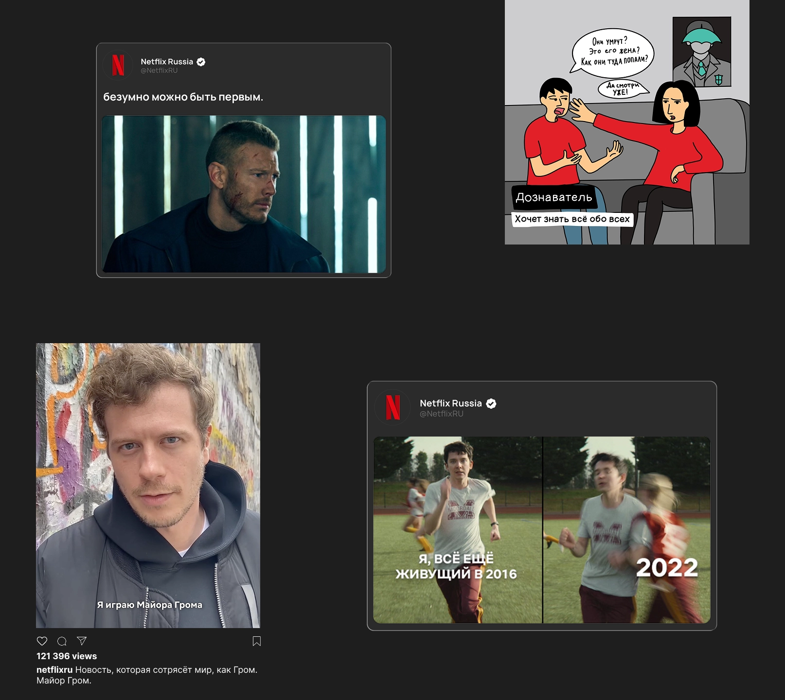Click the 2022 half of the meme image
This screenshot has width=785, height=700.
pos(626,530)
